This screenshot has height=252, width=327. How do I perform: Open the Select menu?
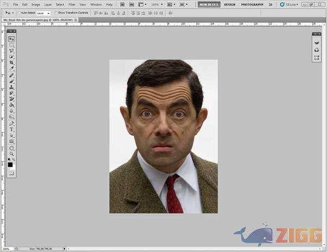pos(60,4)
